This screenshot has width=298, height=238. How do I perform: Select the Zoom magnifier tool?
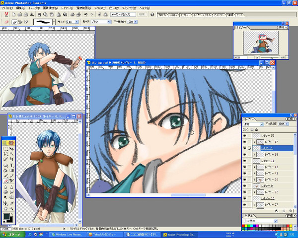[x=11, y=209]
